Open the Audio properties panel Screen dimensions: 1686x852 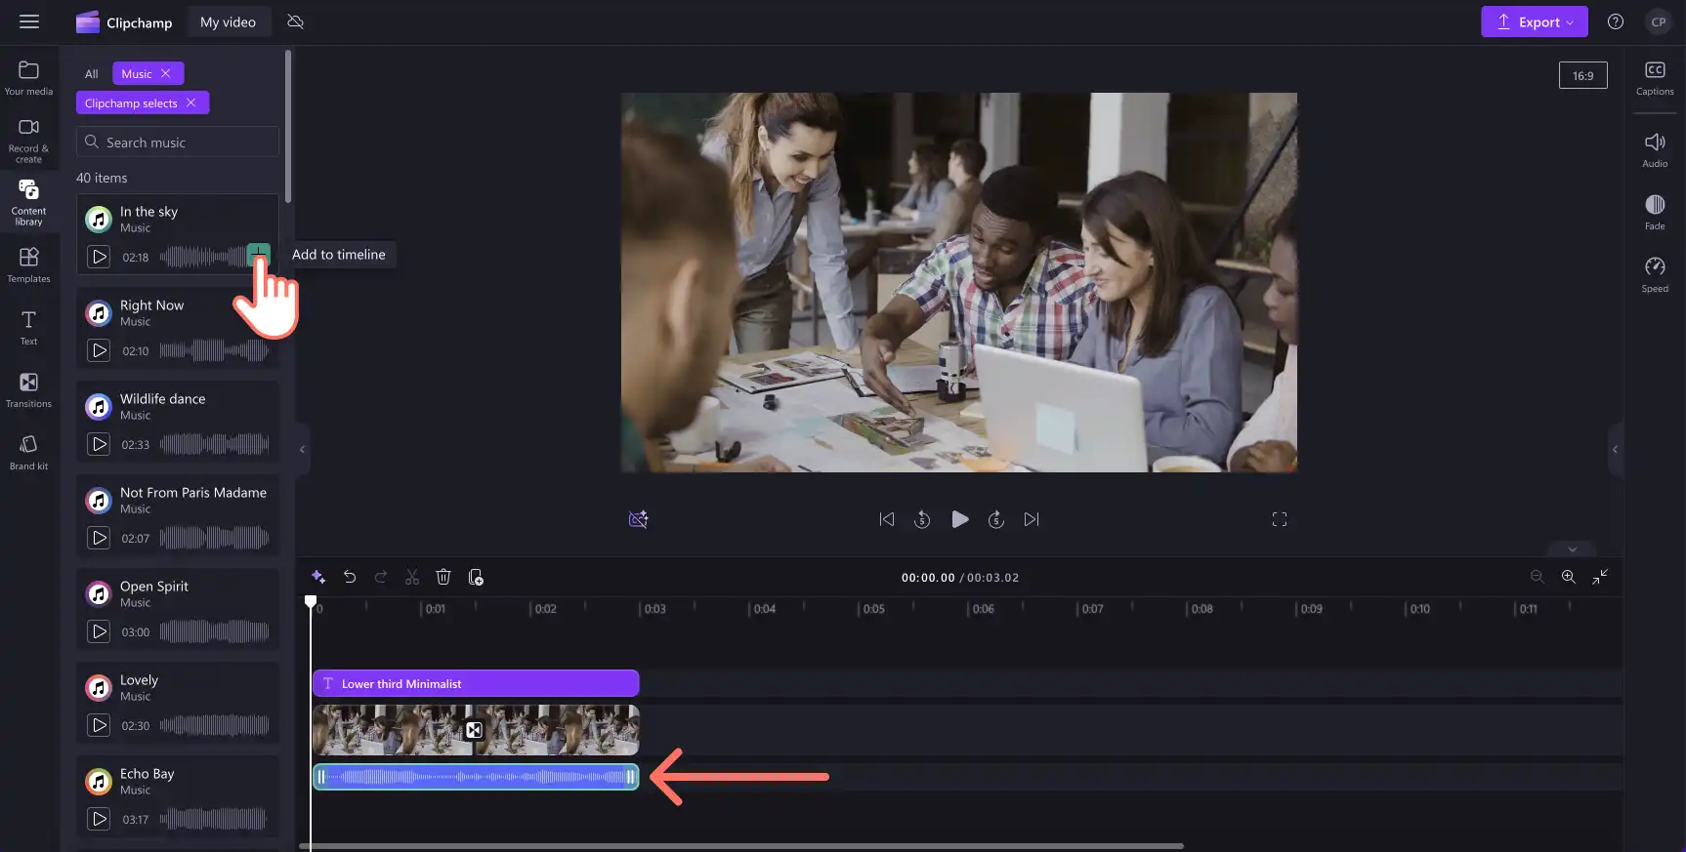click(x=1655, y=149)
